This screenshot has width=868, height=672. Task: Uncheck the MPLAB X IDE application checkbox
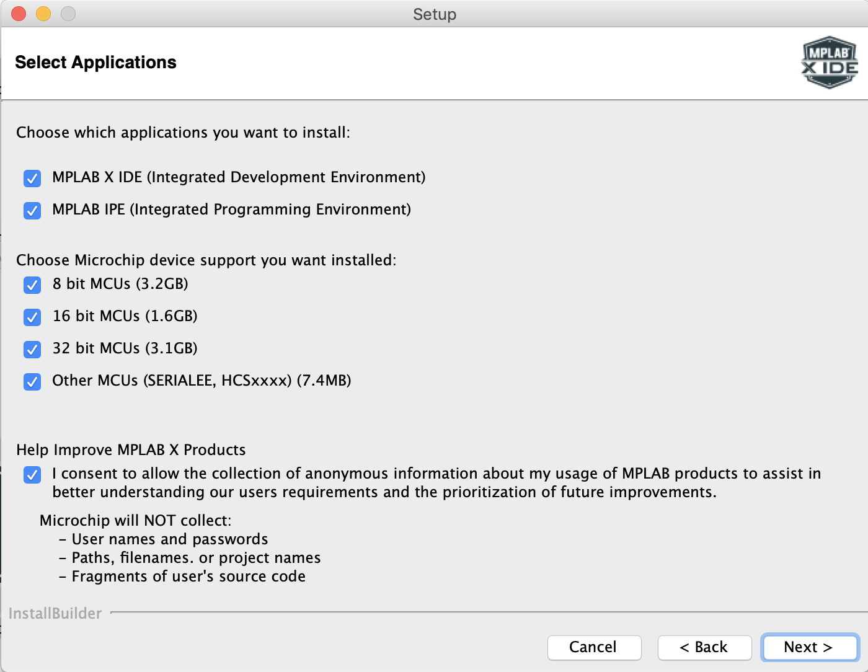(32, 179)
